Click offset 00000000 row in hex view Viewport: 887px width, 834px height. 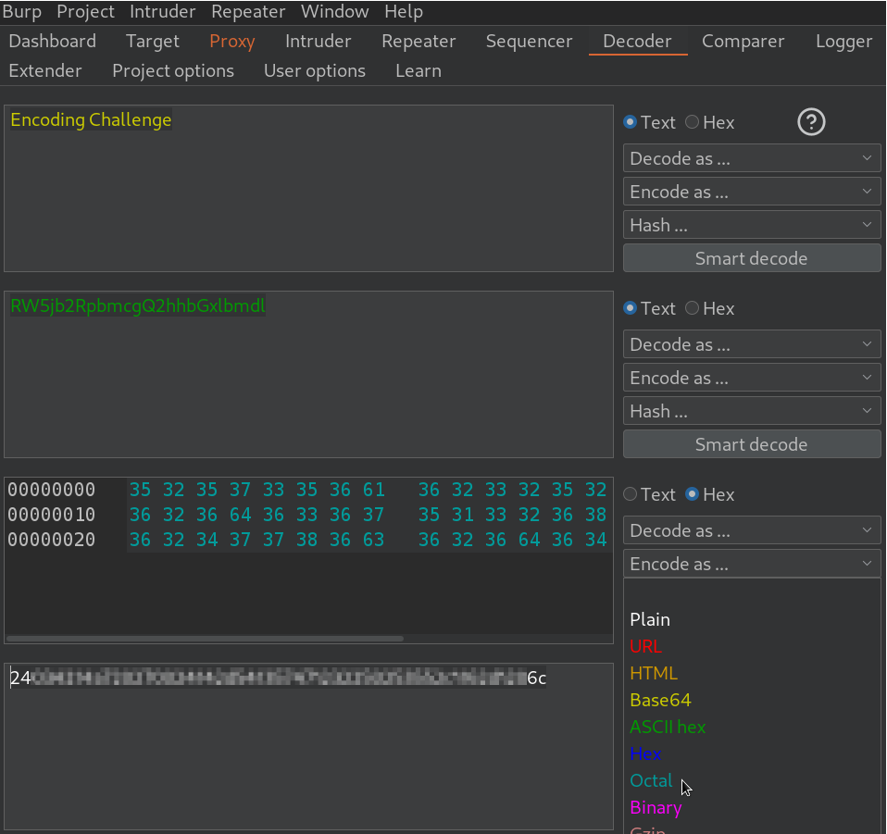pyautogui.click(x=309, y=490)
